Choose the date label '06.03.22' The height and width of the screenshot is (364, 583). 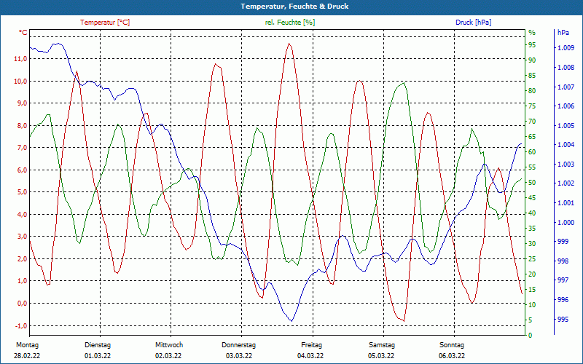pyautogui.click(x=452, y=356)
